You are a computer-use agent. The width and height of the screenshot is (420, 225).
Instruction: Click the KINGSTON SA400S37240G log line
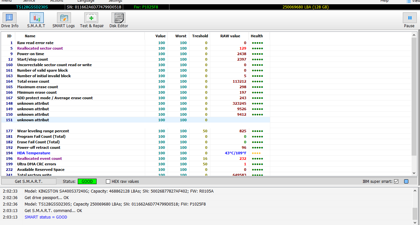119,191
